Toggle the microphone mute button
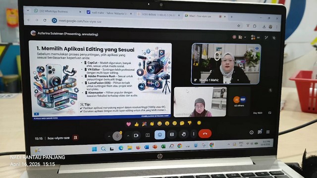317x178 pixels. pyautogui.click(x=117, y=136)
